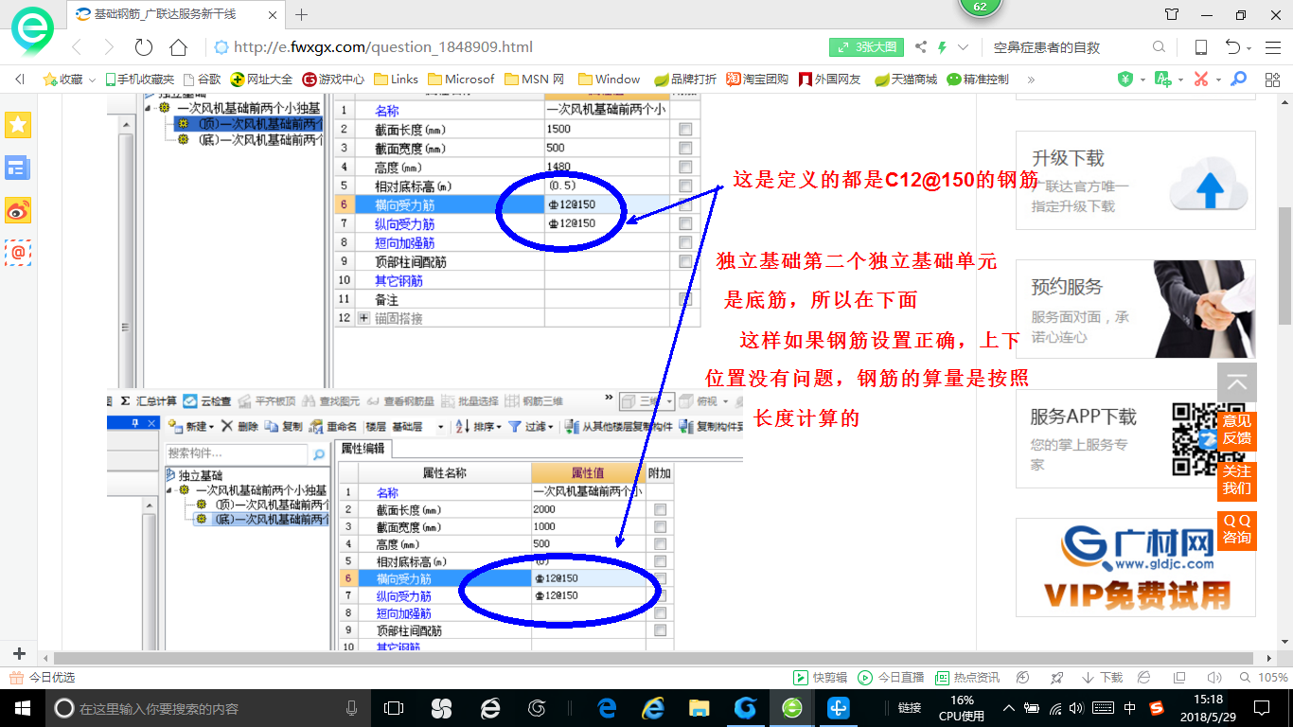
Task: Open the Links bookmark folder
Action: [396, 80]
